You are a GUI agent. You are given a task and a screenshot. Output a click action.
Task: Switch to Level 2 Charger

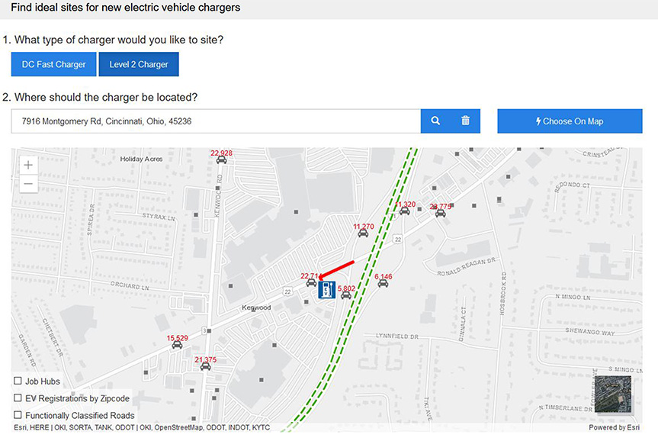click(x=138, y=64)
